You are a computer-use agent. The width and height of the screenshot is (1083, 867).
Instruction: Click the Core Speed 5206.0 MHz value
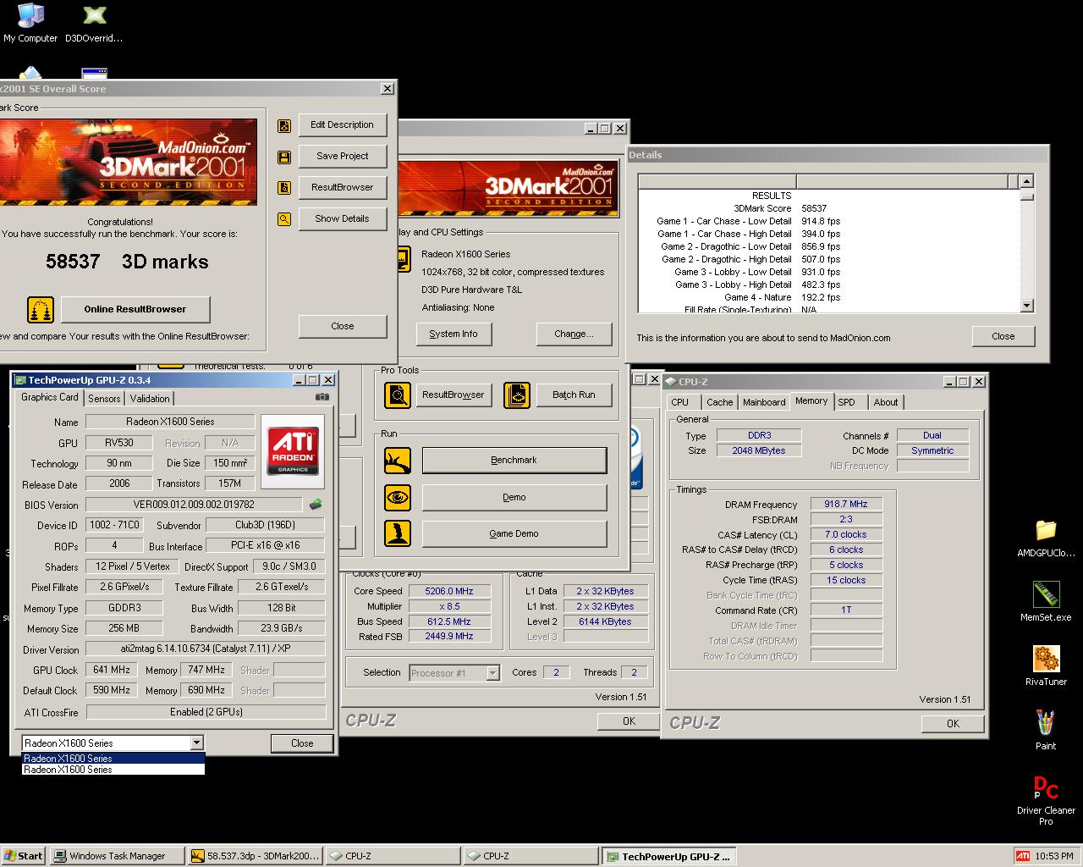tap(449, 592)
